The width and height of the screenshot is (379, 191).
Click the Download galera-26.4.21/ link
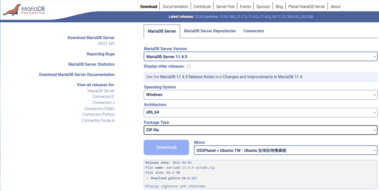click(174, 178)
